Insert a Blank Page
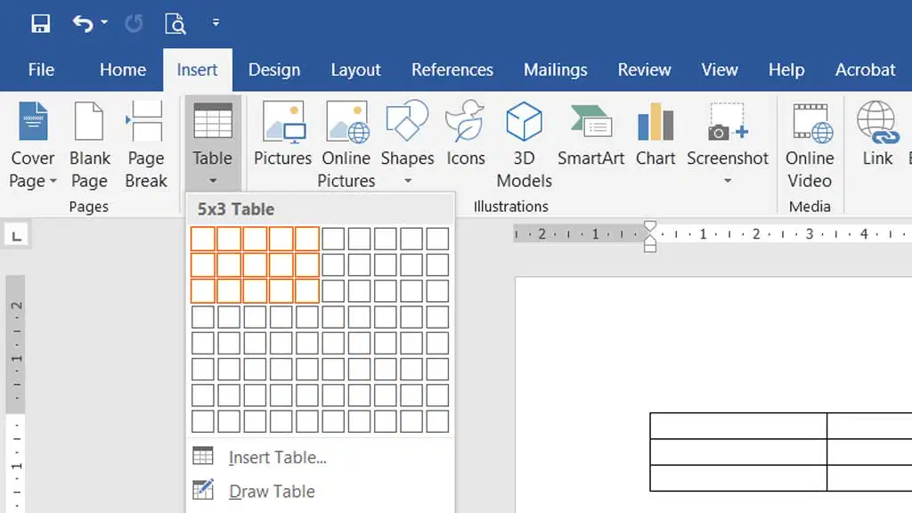This screenshot has width=912, height=513. (x=89, y=145)
